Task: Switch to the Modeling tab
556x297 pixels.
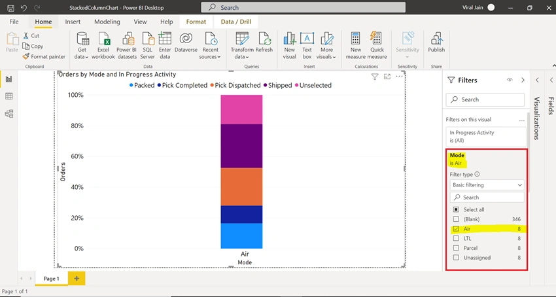Action: point(107,22)
